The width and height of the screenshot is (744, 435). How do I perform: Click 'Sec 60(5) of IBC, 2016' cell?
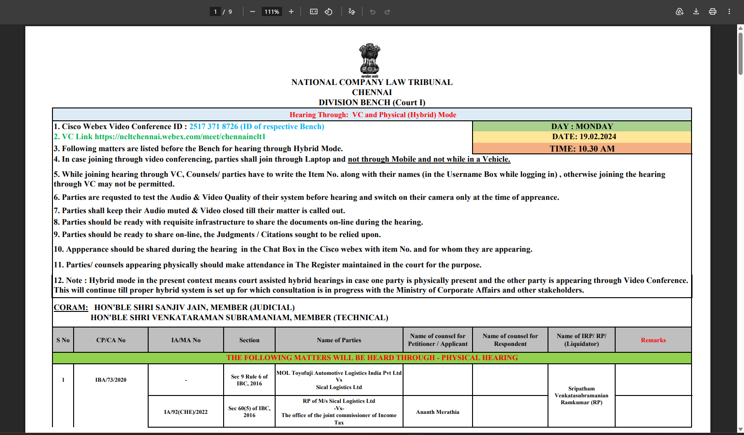pos(249,412)
